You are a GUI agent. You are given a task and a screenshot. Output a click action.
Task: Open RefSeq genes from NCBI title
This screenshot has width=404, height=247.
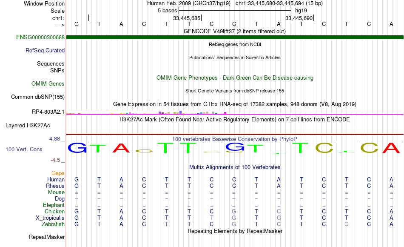click(x=235, y=44)
